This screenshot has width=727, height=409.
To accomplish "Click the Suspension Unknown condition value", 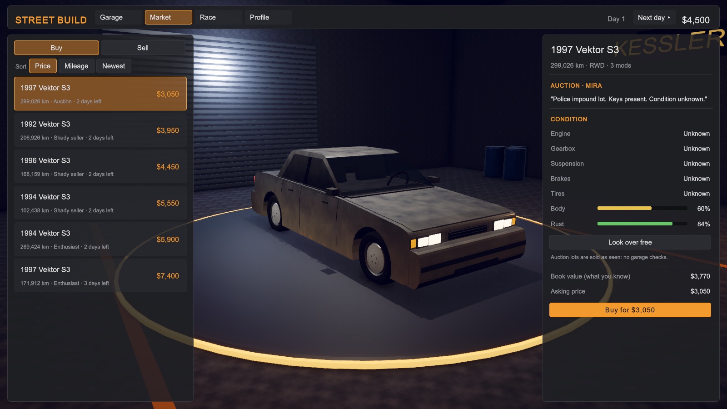I will (697, 164).
